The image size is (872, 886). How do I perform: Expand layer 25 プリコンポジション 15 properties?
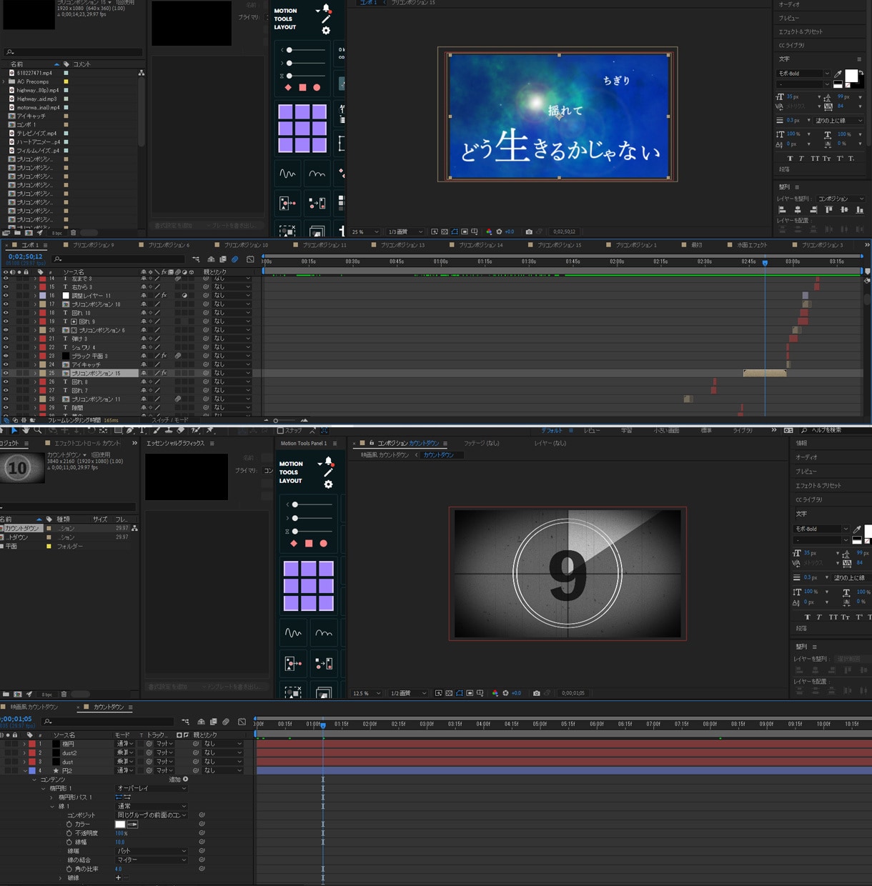point(35,373)
